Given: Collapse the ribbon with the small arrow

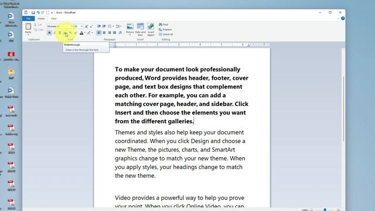Looking at the screenshot, I should pyautogui.click(x=338, y=18).
